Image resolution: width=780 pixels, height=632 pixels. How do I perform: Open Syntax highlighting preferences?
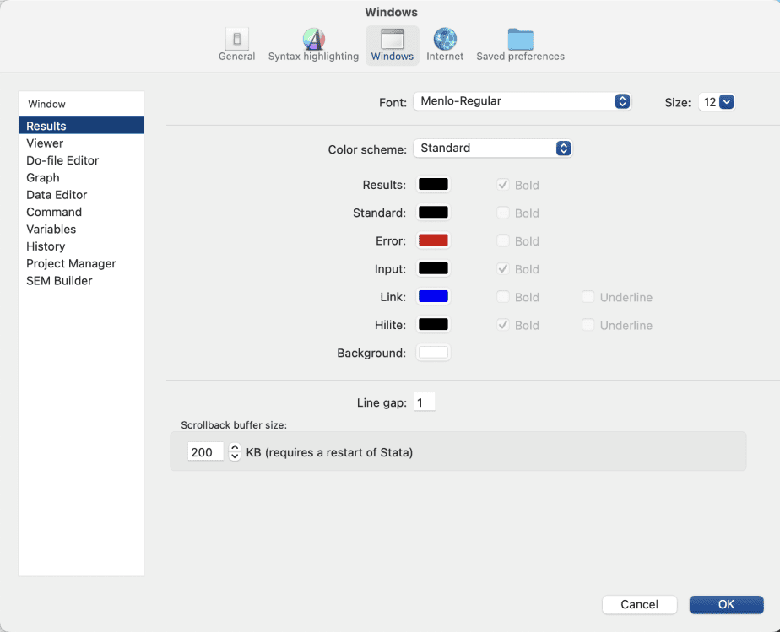click(313, 45)
